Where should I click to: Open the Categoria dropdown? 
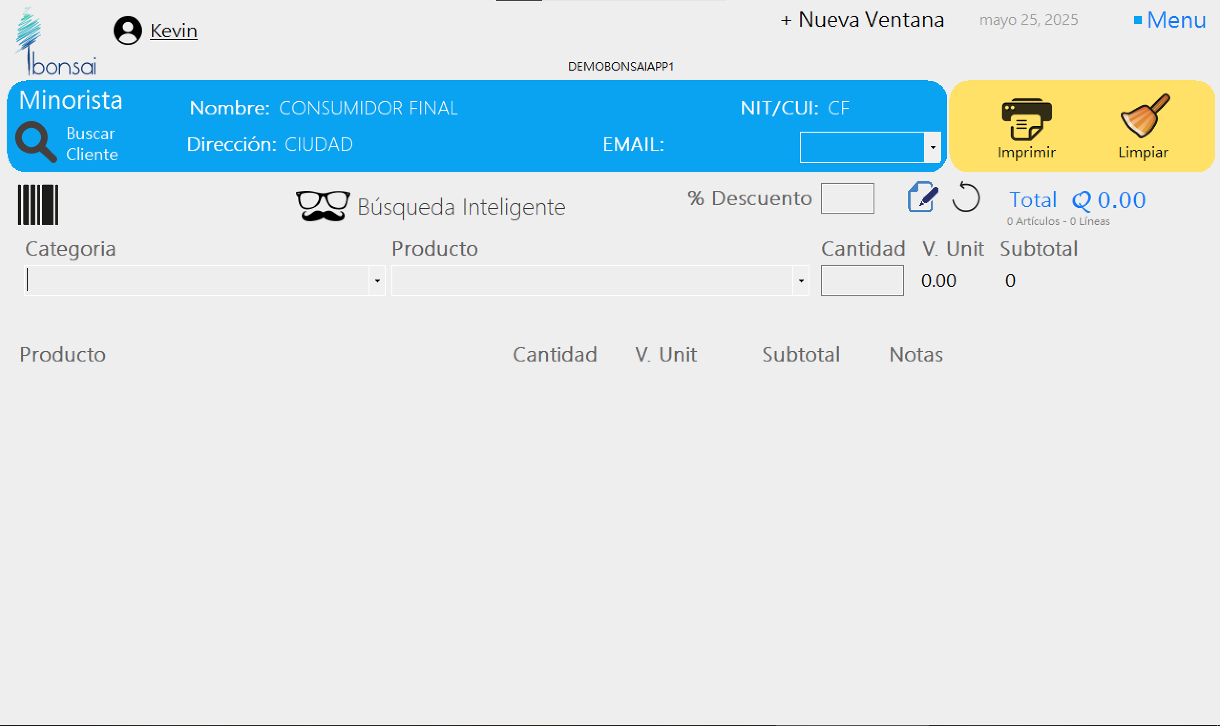pos(377,280)
